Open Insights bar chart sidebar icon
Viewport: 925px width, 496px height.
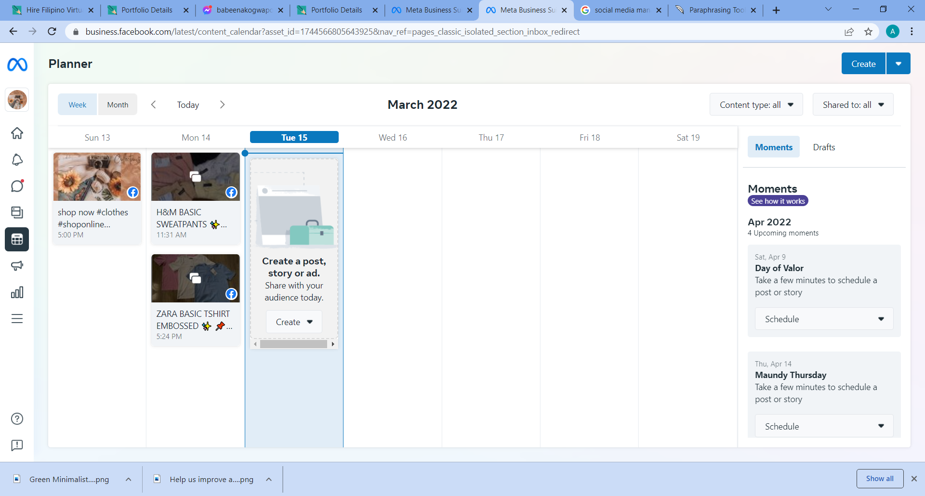click(17, 292)
